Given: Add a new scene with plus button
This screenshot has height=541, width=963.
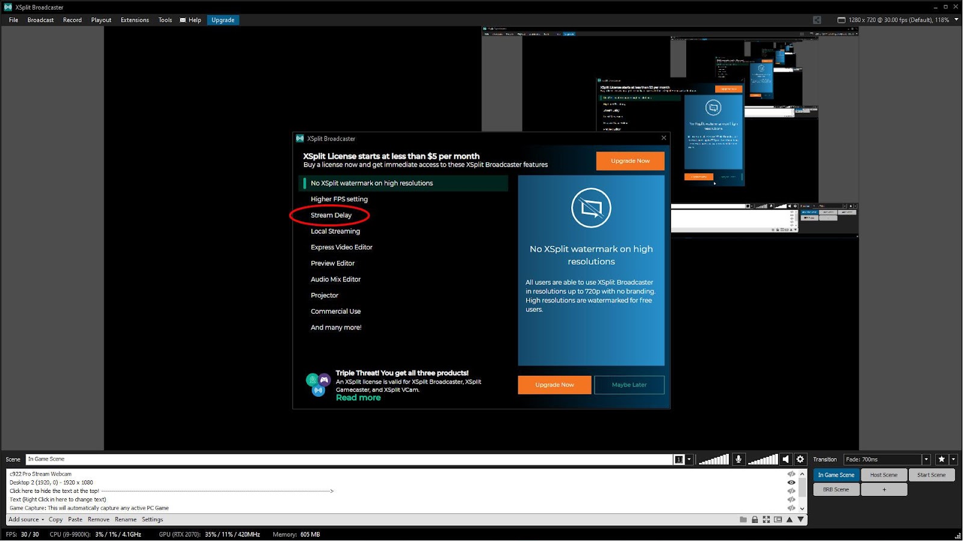Looking at the screenshot, I should pos(884,489).
